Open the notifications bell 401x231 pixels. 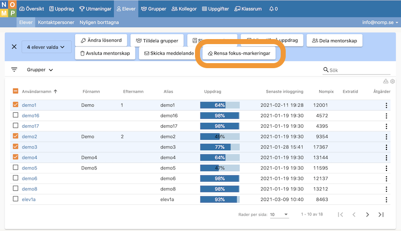point(273,9)
